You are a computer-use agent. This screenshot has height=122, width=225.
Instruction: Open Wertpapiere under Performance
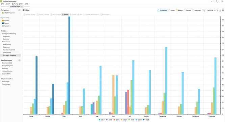pos(7,53)
